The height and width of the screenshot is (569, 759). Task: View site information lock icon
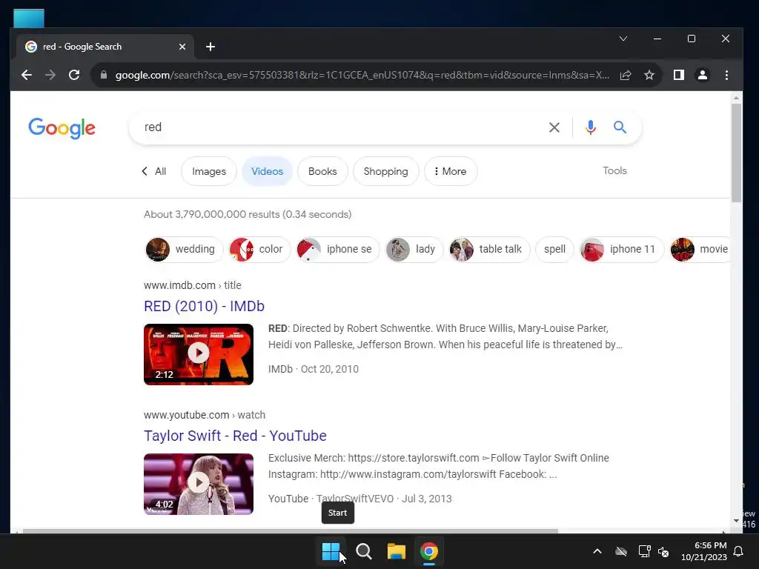pos(104,75)
